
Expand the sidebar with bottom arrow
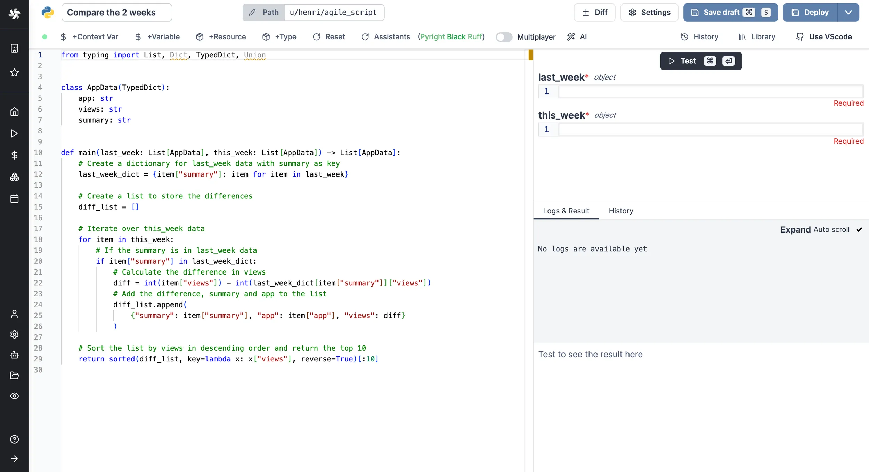coord(14,459)
